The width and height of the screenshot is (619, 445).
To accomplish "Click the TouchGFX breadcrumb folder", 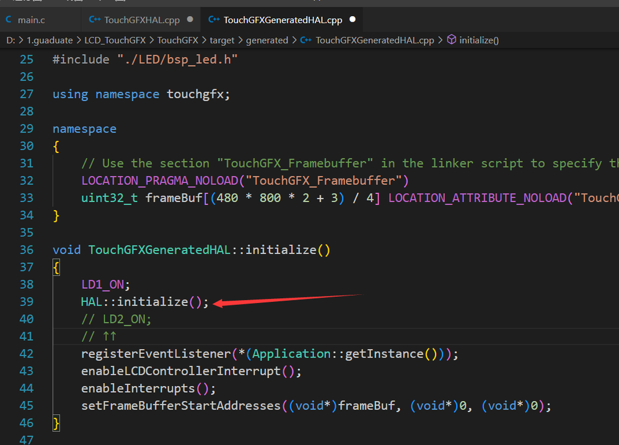I will click(x=178, y=40).
